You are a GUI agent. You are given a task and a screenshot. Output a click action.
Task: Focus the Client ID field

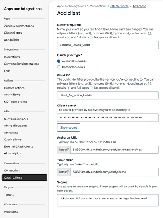coord(108,95)
